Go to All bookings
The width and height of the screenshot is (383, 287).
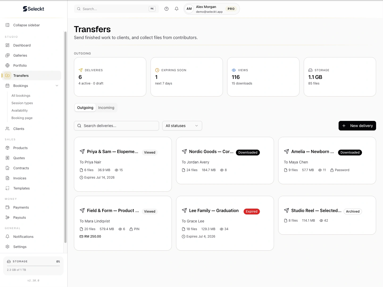[21, 96]
